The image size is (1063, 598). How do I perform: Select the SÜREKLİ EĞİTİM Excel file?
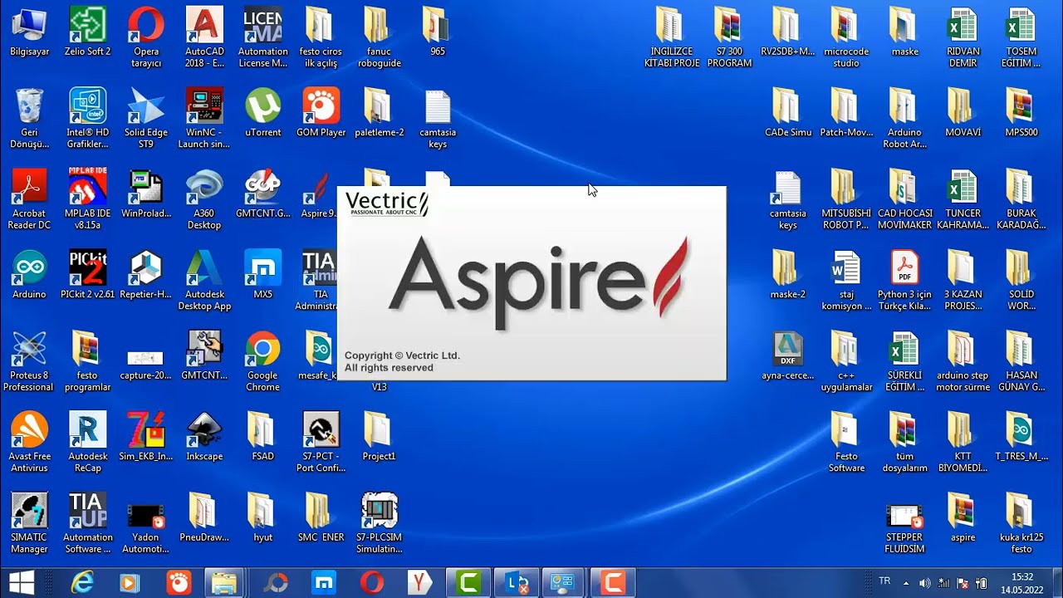tap(904, 363)
